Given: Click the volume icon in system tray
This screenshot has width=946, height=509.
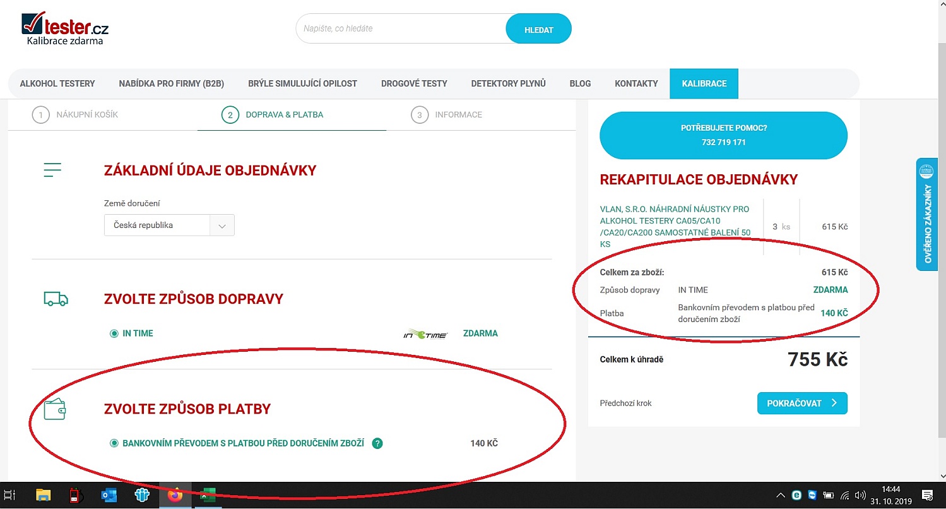Looking at the screenshot, I should [861, 495].
